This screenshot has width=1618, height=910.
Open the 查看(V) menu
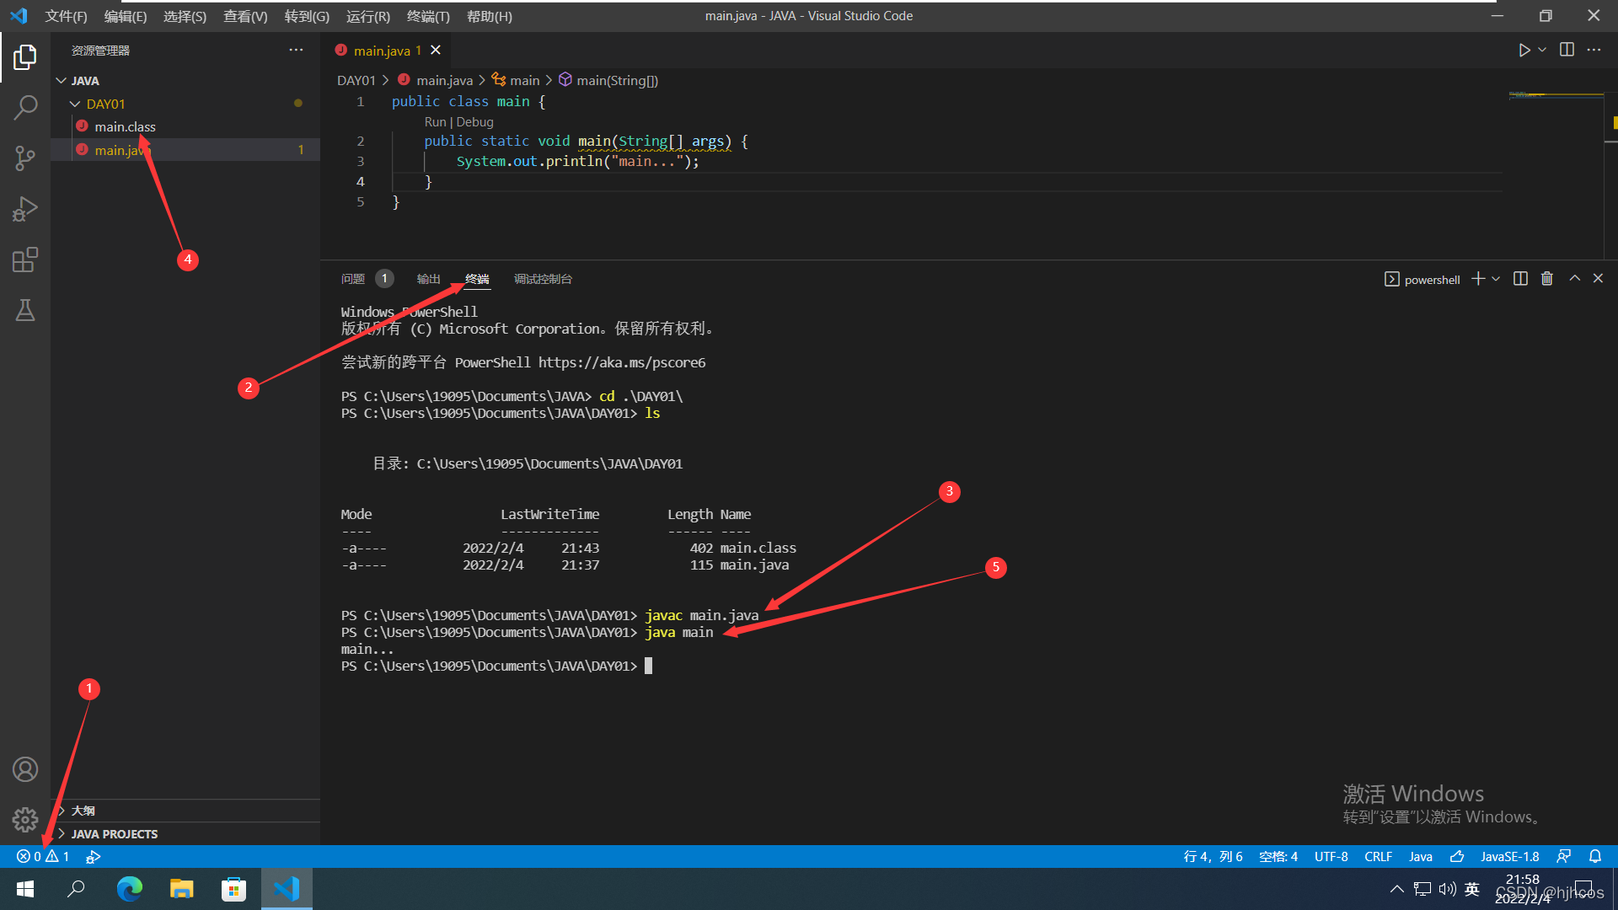point(245,16)
